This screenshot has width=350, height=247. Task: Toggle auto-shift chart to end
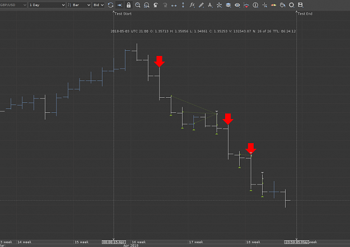click(120, 5)
